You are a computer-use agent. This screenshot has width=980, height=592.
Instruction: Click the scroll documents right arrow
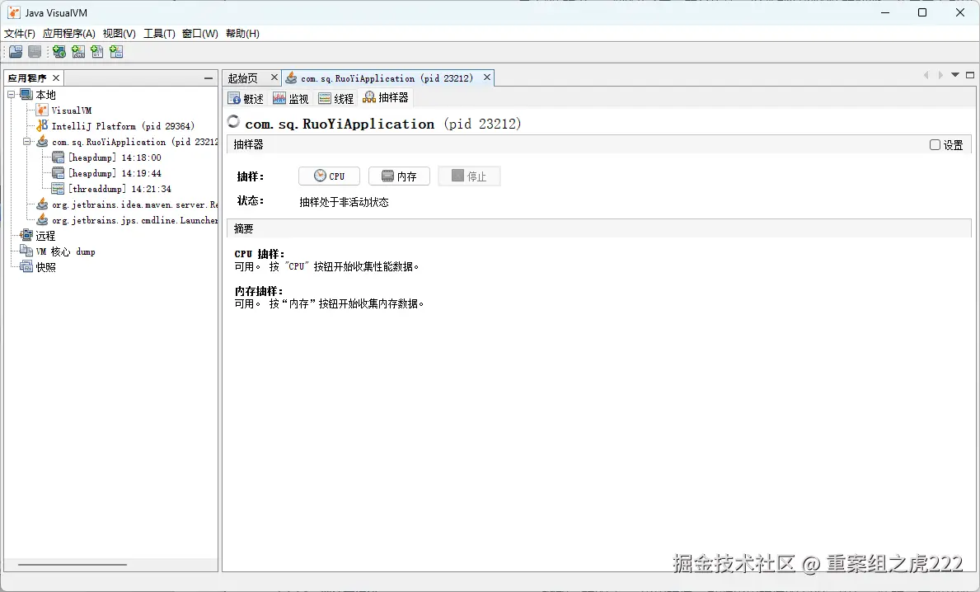940,75
